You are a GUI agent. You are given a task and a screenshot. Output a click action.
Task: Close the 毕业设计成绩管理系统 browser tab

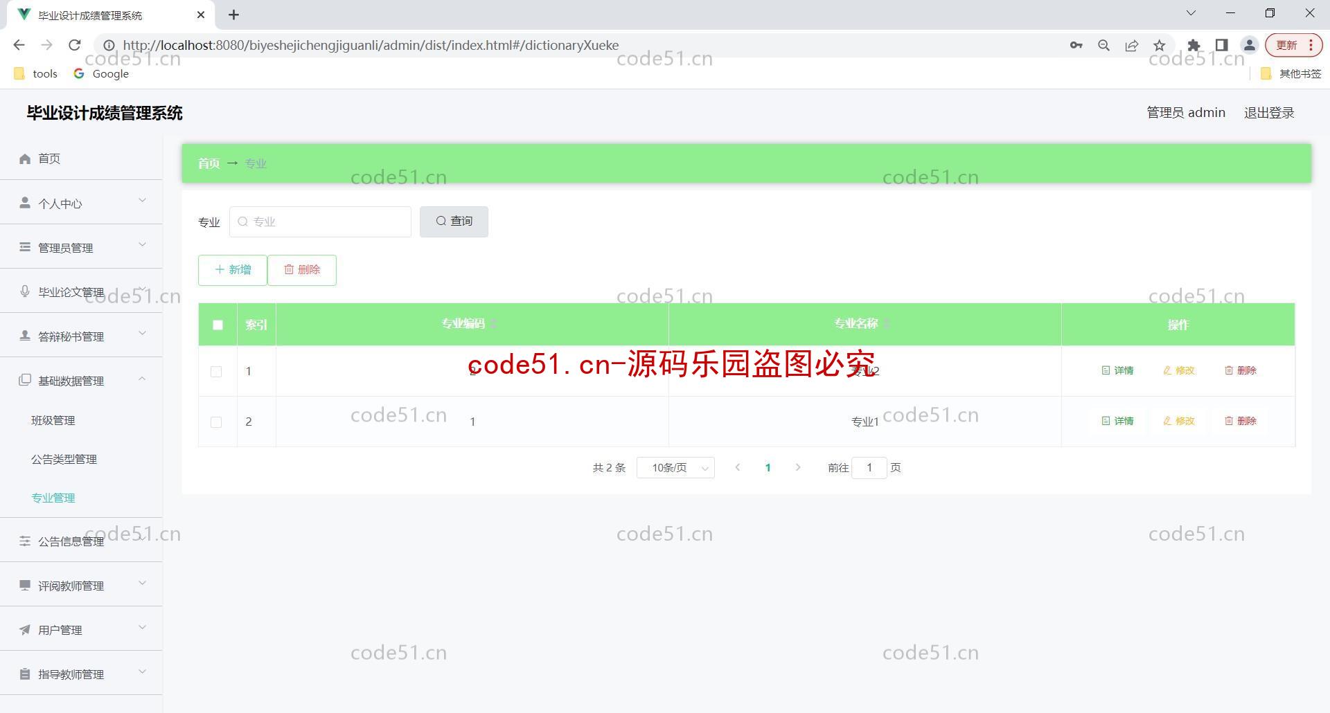click(x=201, y=15)
